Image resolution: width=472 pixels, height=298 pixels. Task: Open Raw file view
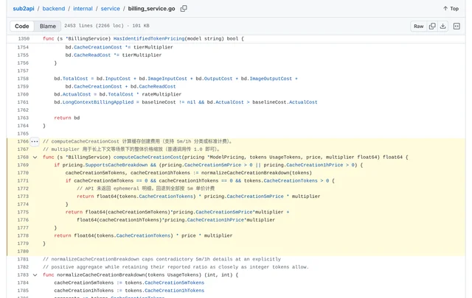pyautogui.click(x=418, y=26)
